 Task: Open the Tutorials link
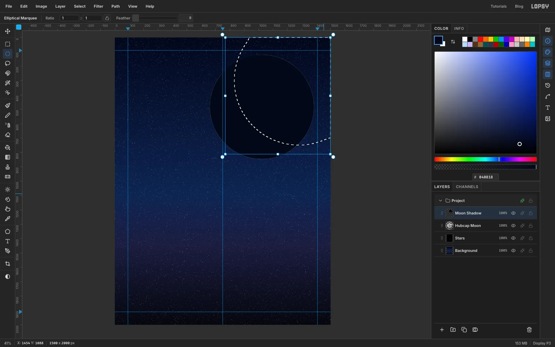point(498,6)
